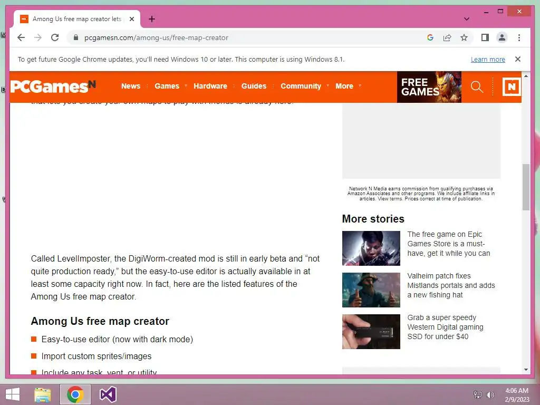The width and height of the screenshot is (540, 405).
Task: Click the network tray icon
Action: point(478,394)
